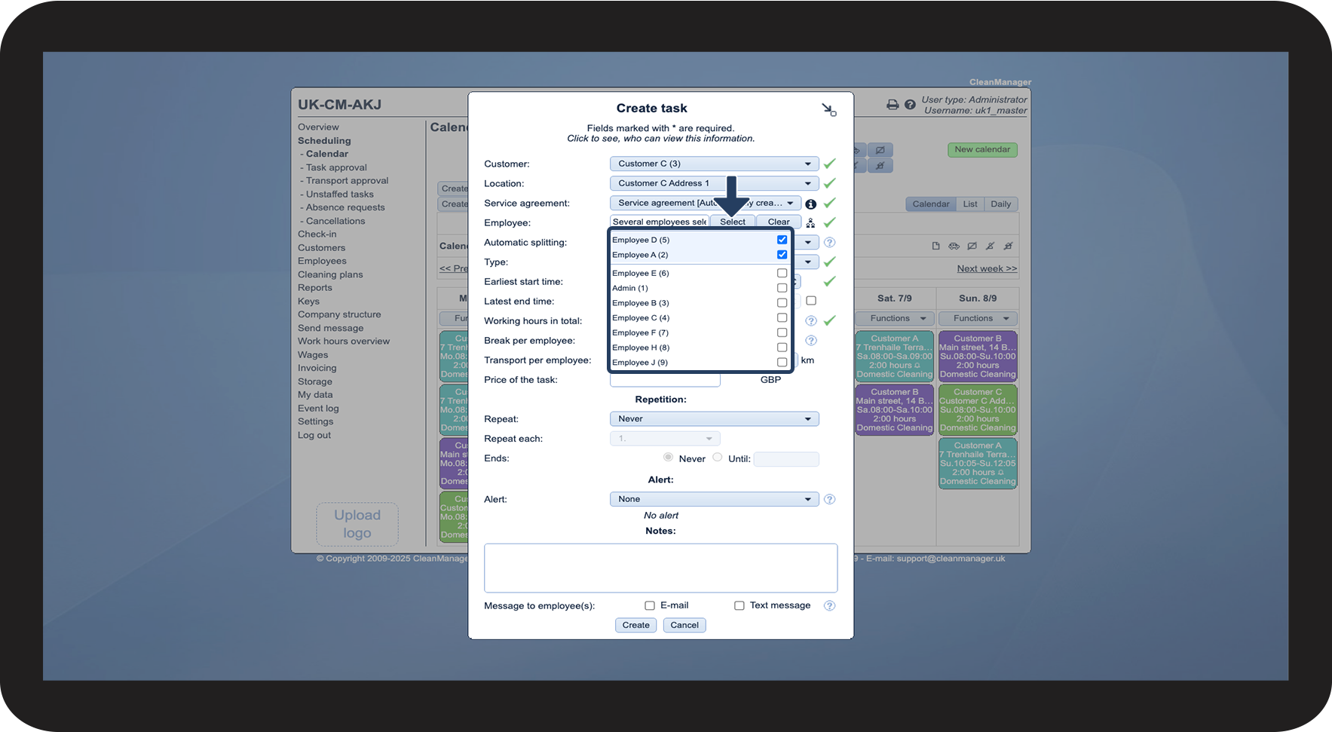Image resolution: width=1332 pixels, height=732 pixels.
Task: Open help icon for Break per employee
Action: coord(811,341)
